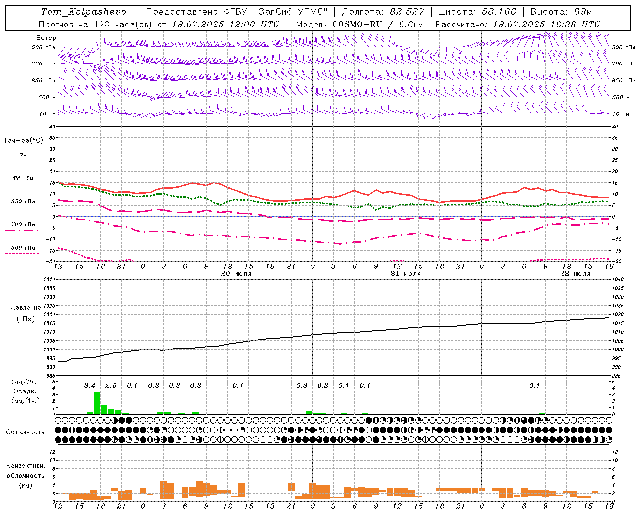Click the Td 2м dew point legend
This screenshot has width=638, height=510.
pyautogui.click(x=23, y=181)
